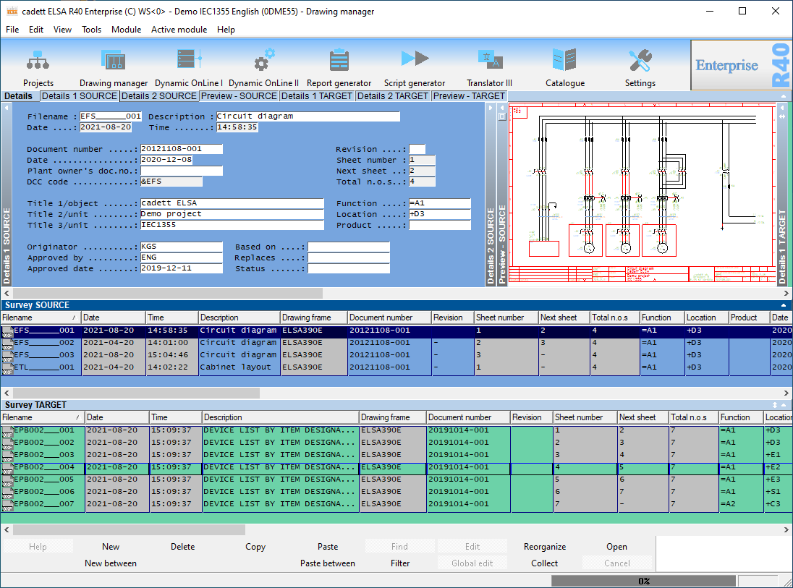The width and height of the screenshot is (793, 588).
Task: Click the New button
Action: coord(110,547)
